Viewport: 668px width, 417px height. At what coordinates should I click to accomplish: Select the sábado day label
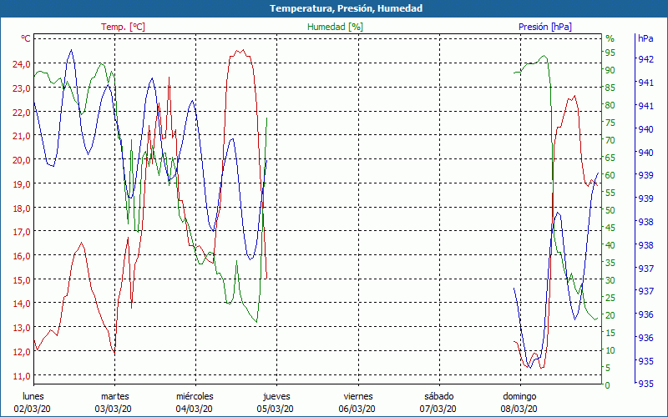(439, 397)
